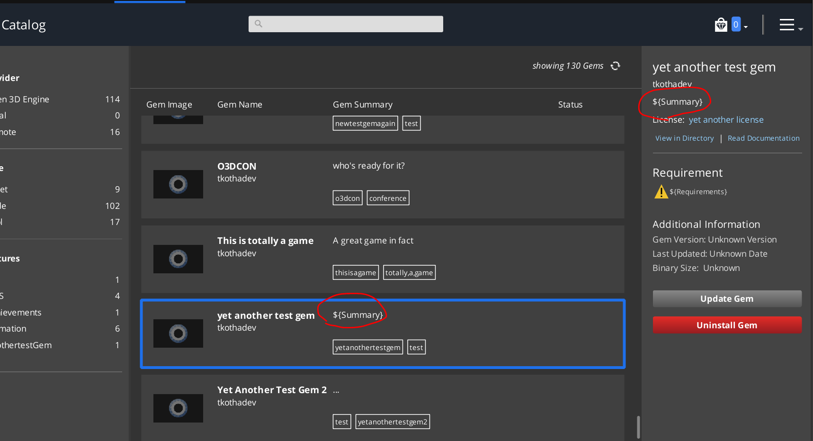
Task: Click the Update Gem button
Action: [727, 298]
